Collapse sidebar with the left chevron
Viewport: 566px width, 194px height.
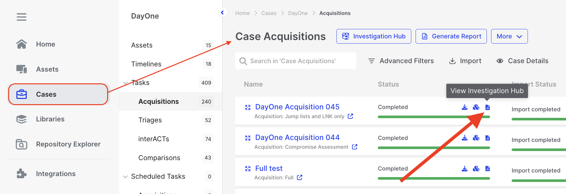tap(222, 13)
